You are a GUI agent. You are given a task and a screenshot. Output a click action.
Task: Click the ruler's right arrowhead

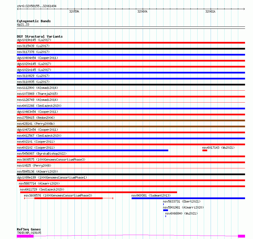(244, 9)
